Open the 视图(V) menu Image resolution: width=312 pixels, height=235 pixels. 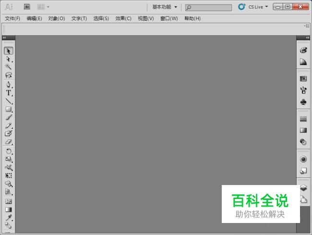146,19
